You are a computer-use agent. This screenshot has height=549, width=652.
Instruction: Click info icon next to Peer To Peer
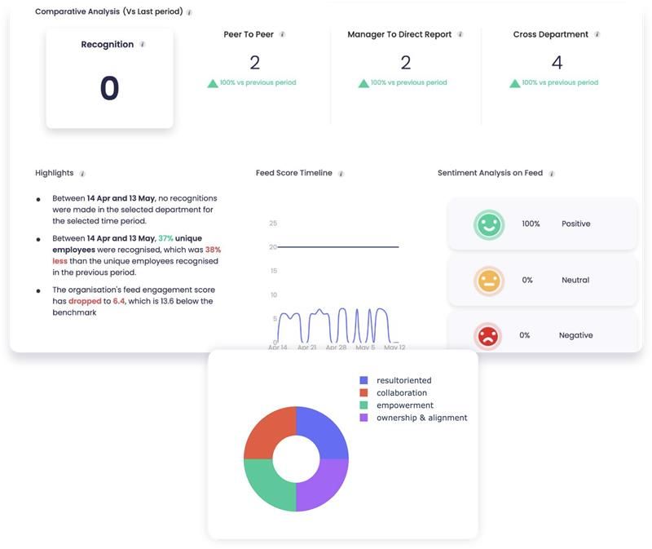coord(282,34)
